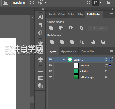
Task: Click the Unite shape mode icon
Action: [51, 28]
